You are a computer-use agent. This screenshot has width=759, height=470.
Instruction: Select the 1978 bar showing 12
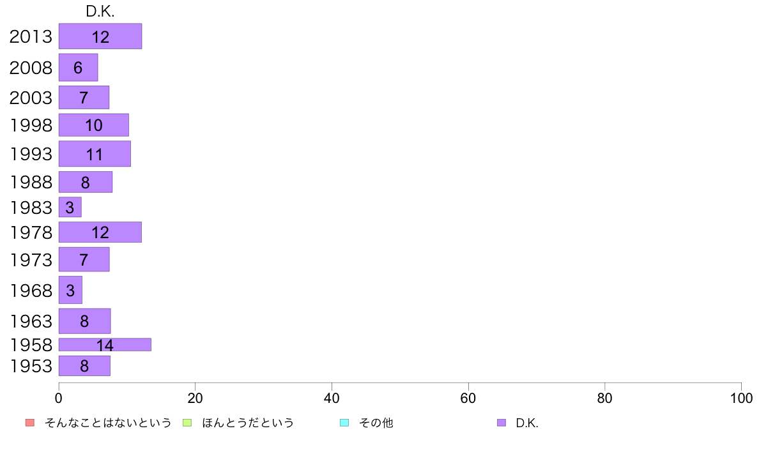(x=100, y=232)
